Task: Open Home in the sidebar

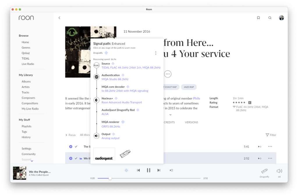Action: [x=25, y=42]
